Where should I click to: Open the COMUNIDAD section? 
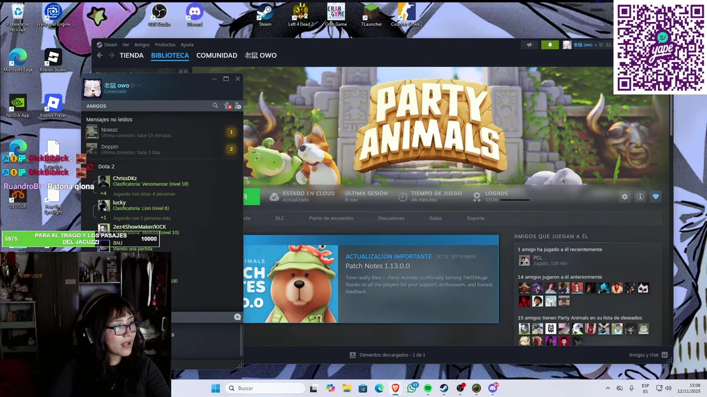[x=217, y=55]
